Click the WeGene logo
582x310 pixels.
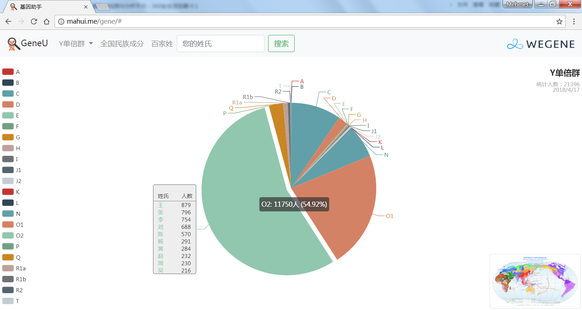[x=541, y=44]
